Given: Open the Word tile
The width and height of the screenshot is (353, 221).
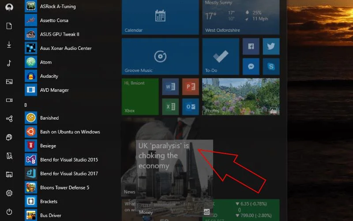Looking at the screenshot, I should pyautogui.click(x=170, y=86).
